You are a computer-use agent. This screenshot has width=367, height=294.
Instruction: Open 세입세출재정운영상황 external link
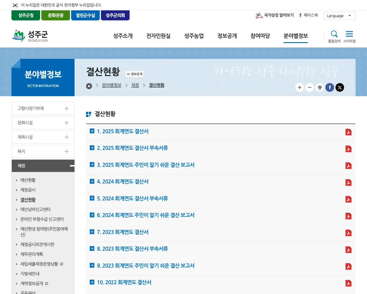coord(42,264)
